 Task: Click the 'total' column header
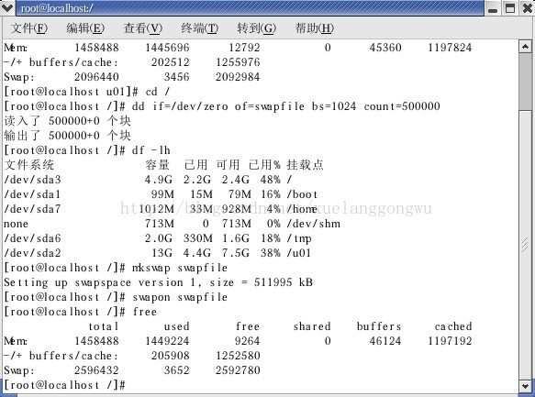[104, 326]
